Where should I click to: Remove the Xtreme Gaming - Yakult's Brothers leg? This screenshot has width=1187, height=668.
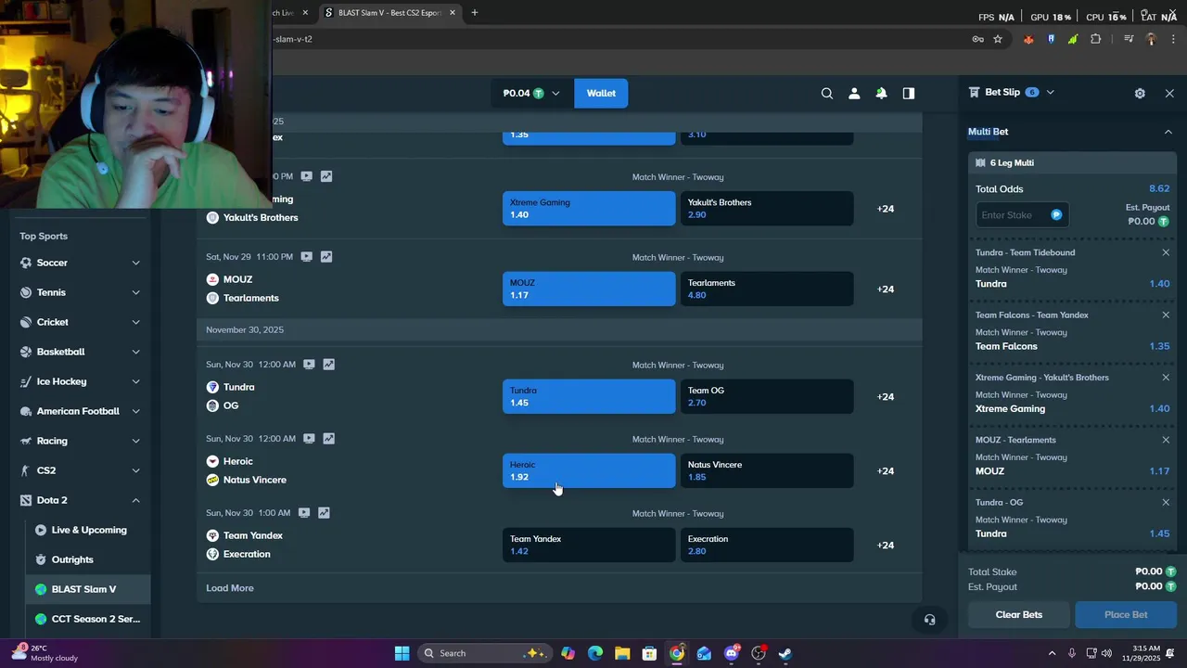(1166, 378)
